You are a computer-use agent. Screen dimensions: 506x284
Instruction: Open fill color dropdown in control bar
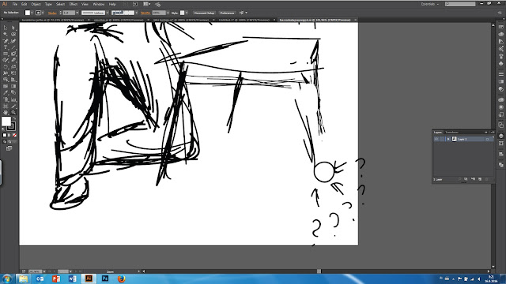[32, 13]
